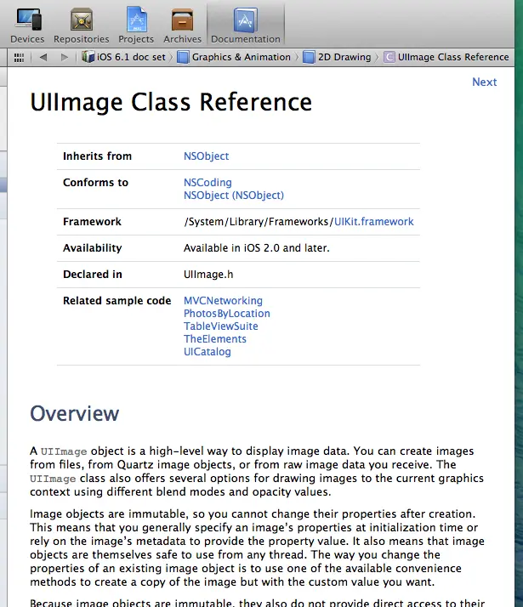Click the 'Related sample code' label
The width and height of the screenshot is (523, 607).
[x=117, y=300]
